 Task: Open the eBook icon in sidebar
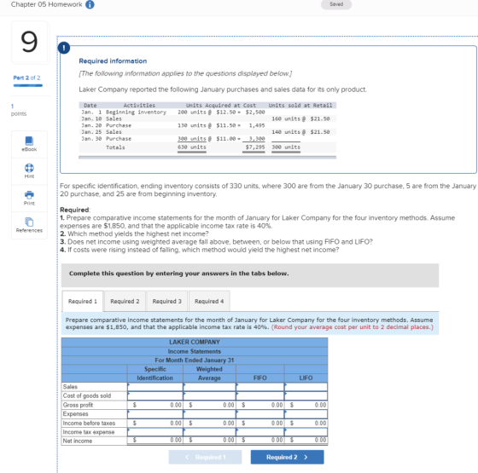click(x=29, y=141)
